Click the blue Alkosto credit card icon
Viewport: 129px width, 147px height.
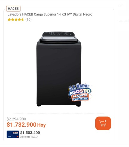click(13, 134)
